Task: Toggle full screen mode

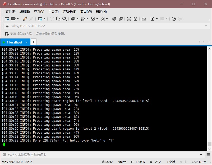Action: click(x=129, y=19)
